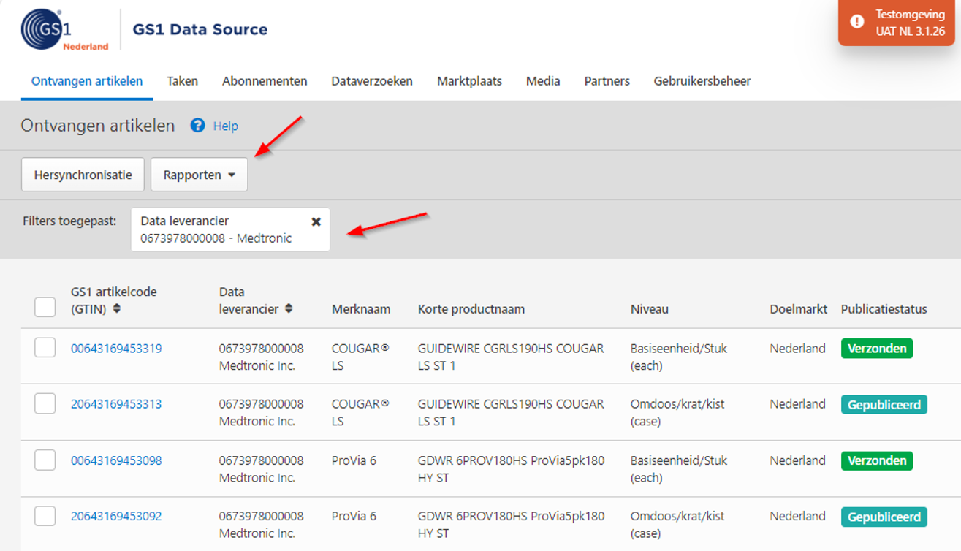Click the Testomgeving warning icon
Image resolution: width=961 pixels, height=551 pixels.
[x=856, y=23]
